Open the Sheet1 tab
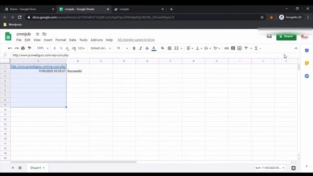Screen dimensions: 313x176 tap(37, 168)
